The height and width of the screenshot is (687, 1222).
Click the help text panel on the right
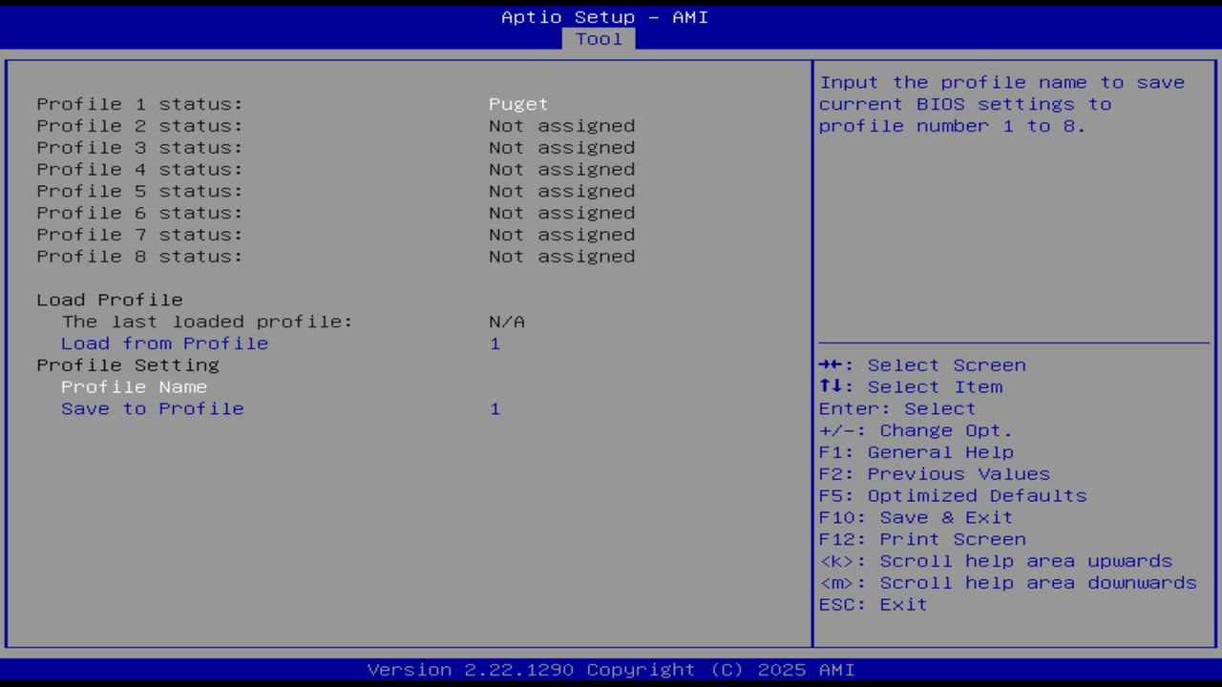tap(1012, 191)
